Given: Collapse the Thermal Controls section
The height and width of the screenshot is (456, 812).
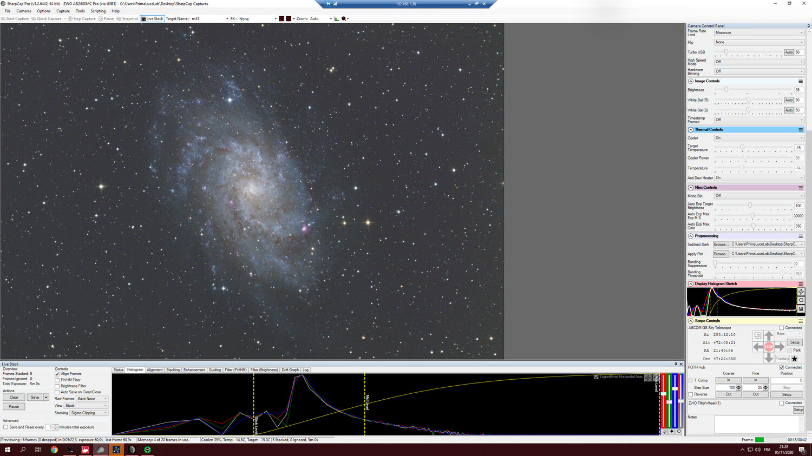Looking at the screenshot, I should pyautogui.click(x=691, y=130).
